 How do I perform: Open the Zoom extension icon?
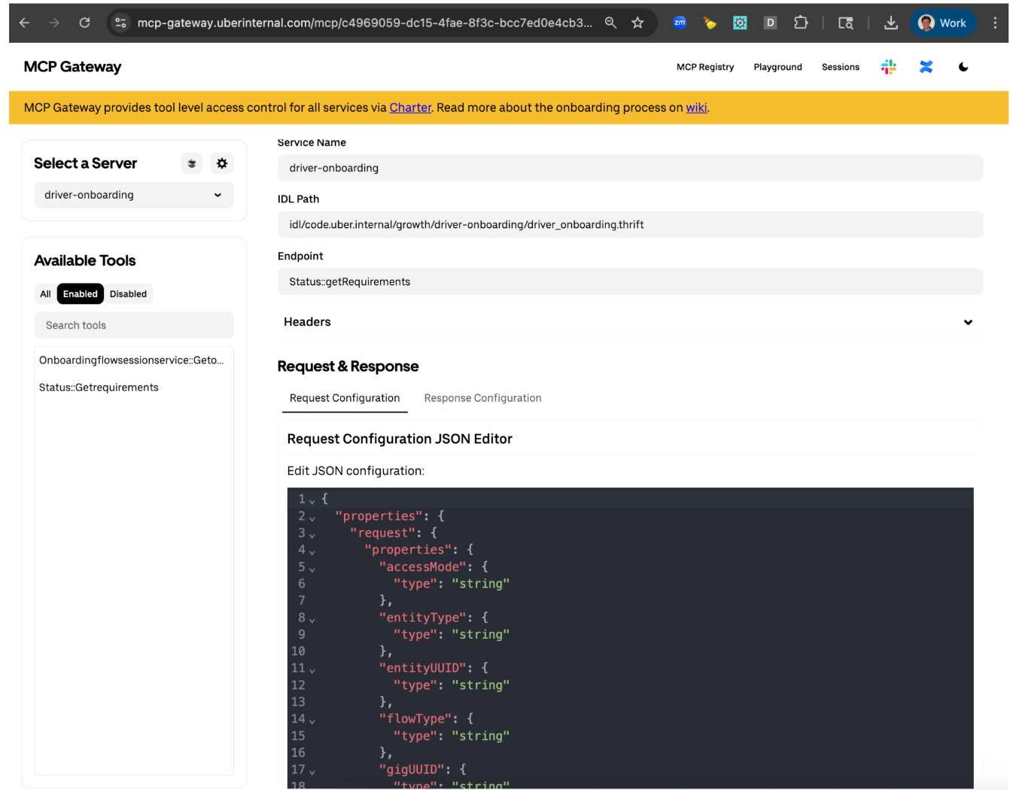[680, 23]
